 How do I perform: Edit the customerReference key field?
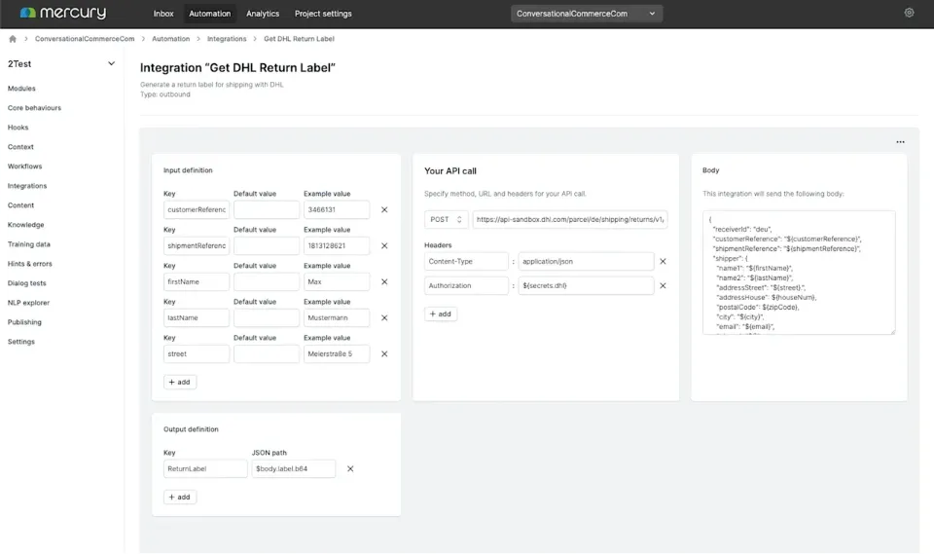pos(197,210)
